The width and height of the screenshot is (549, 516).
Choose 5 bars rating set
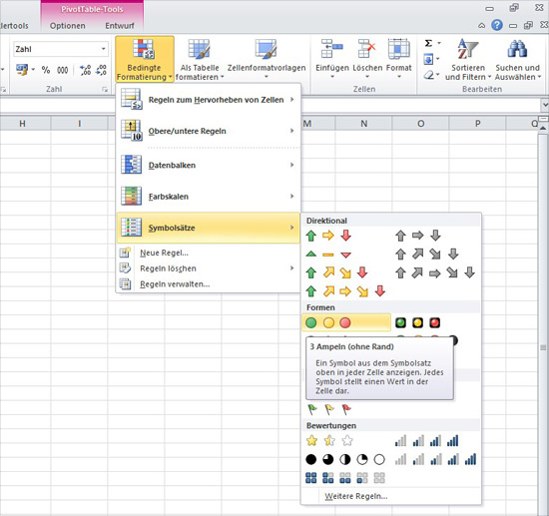coord(435,459)
